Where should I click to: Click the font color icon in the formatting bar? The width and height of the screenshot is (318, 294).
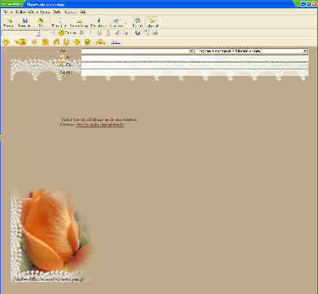coord(108,33)
